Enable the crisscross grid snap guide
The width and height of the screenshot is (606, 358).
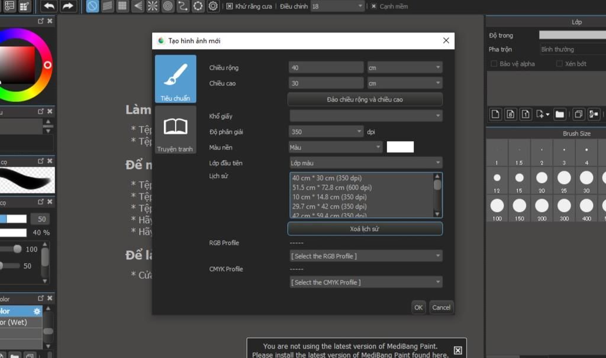pos(123,6)
